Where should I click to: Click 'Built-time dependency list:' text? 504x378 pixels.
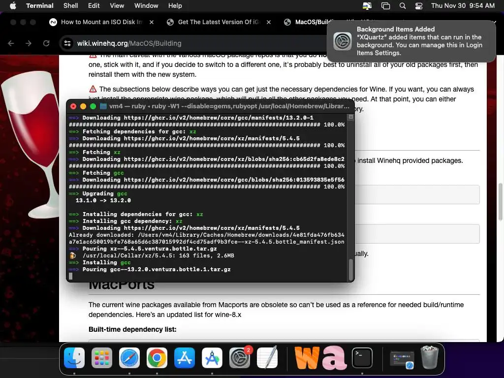click(x=132, y=329)
